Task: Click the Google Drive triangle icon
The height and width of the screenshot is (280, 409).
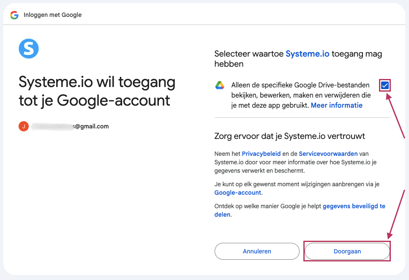Action: pyautogui.click(x=219, y=86)
